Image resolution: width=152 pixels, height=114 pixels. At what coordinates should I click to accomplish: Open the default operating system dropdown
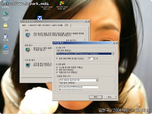coord(113,54)
